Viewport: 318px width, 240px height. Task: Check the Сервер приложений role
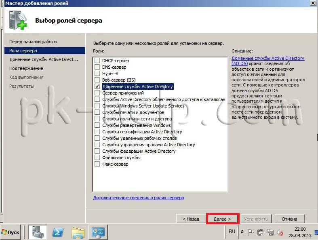[97, 93]
